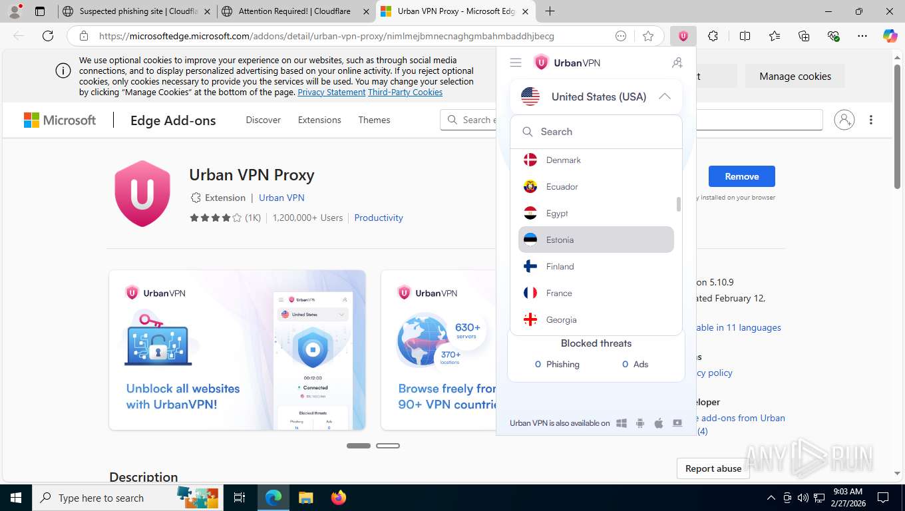Open Task View on the taskbar
Image resolution: width=905 pixels, height=511 pixels.
coord(240,498)
